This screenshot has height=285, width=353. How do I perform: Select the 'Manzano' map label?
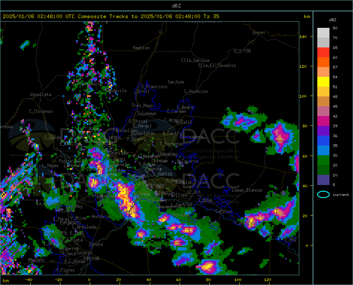pyautogui.click(x=36, y=260)
